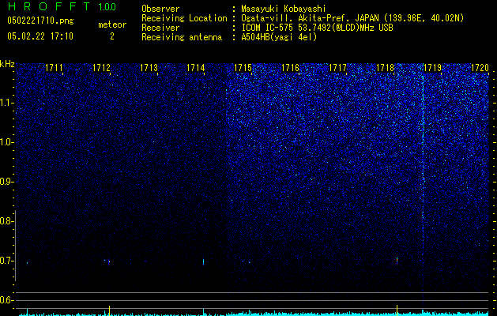Click the 1.1 kHz frequency label
Screen dimensions: 497x316
pos(6,103)
